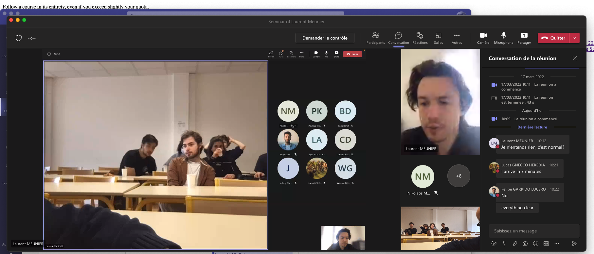This screenshot has width=594, height=254.
Task: Click the J avatar in shared screen
Action: pyautogui.click(x=288, y=168)
